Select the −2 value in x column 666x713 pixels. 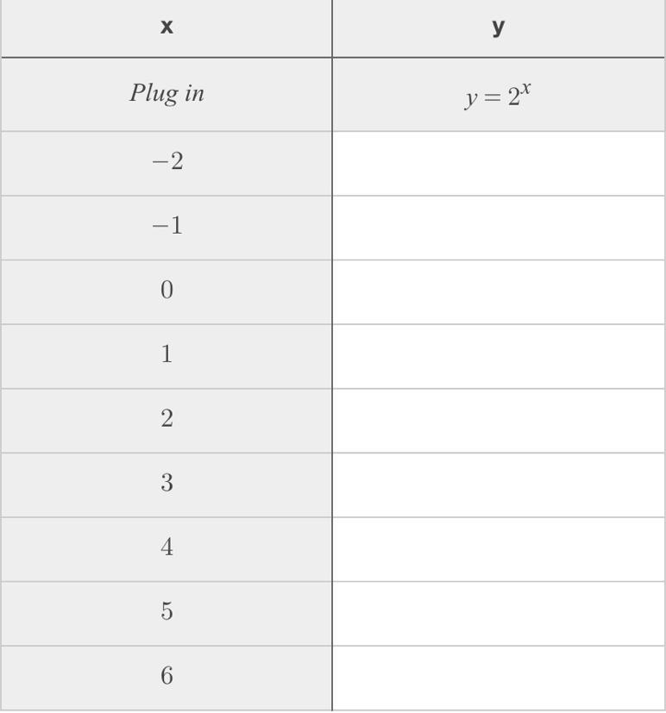(x=166, y=162)
